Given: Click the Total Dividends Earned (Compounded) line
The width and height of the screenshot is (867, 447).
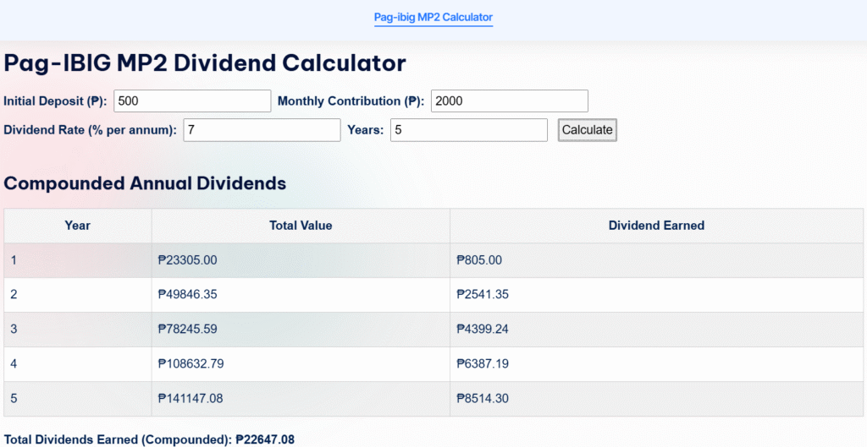Looking at the screenshot, I should coord(149,440).
